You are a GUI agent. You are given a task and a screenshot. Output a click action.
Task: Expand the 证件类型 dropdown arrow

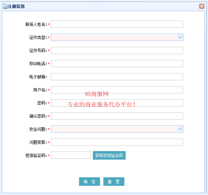180,37
